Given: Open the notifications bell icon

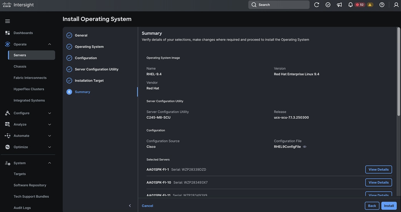Looking at the screenshot, I should [350, 5].
